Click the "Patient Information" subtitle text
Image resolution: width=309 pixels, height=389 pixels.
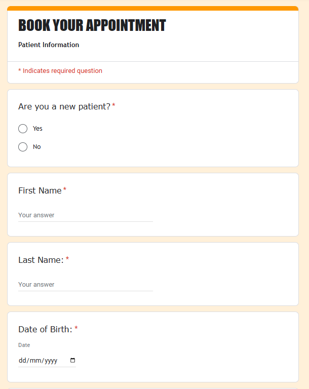point(49,45)
